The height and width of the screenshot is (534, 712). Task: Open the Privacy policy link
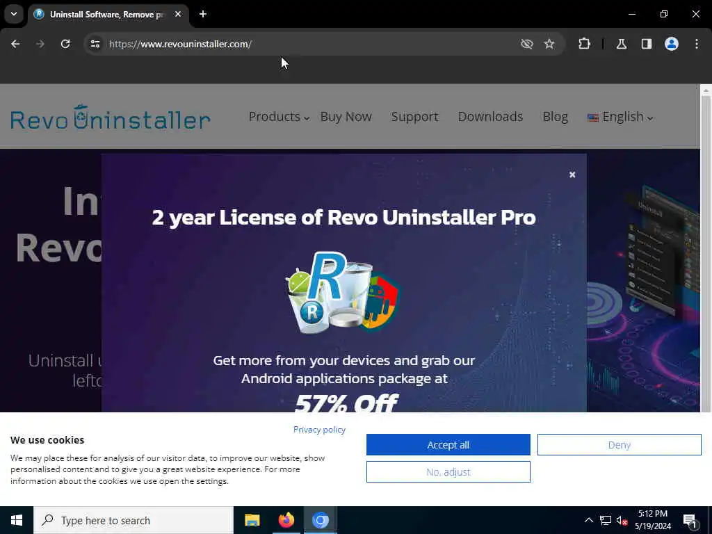319,430
